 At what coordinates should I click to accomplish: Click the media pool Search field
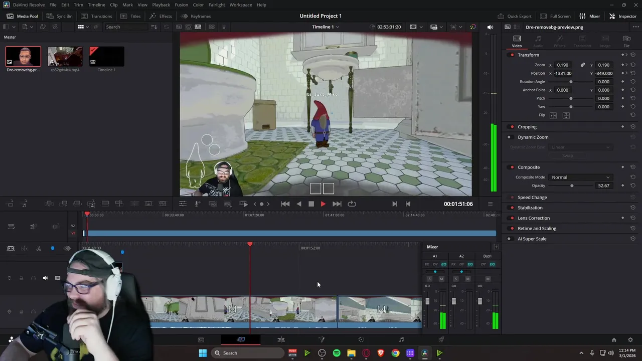126,27
